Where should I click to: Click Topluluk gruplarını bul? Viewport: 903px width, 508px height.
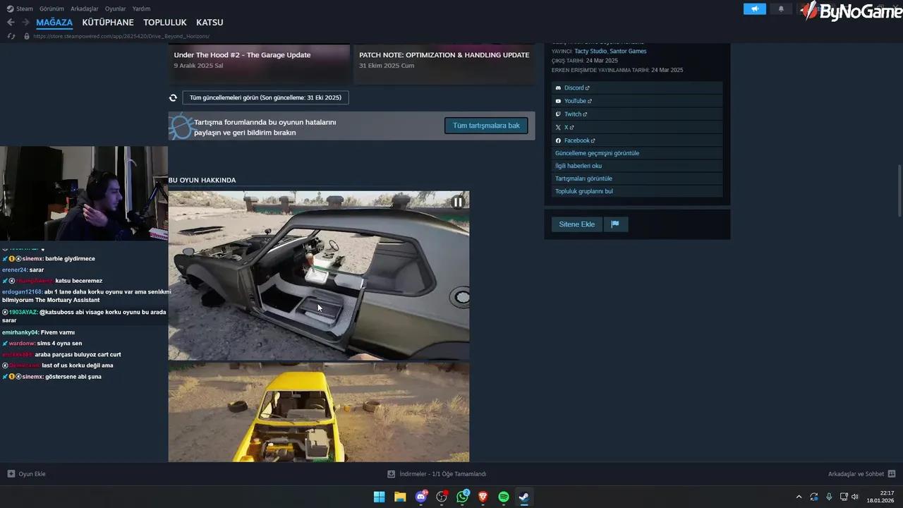tap(637, 191)
